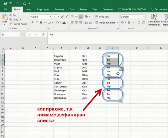Toggle Bold formatting

point(33,22)
